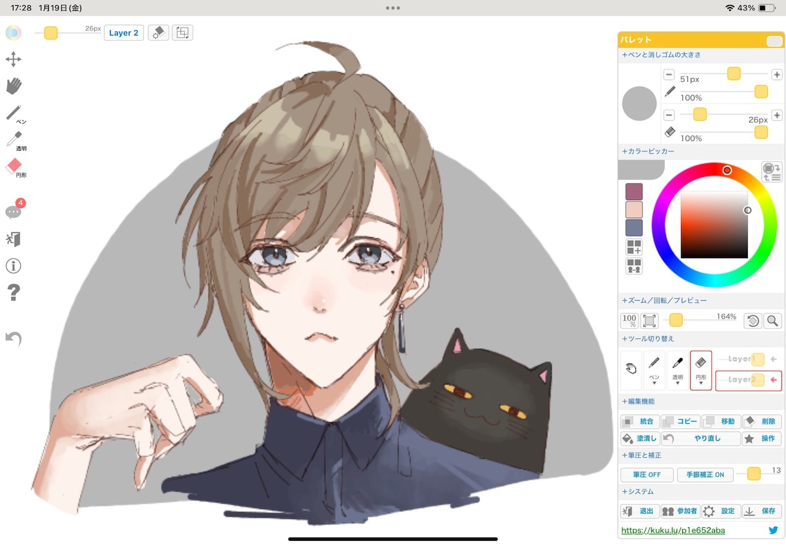Open the Twitter bird icon
The width and height of the screenshot is (786, 546).
click(x=773, y=531)
